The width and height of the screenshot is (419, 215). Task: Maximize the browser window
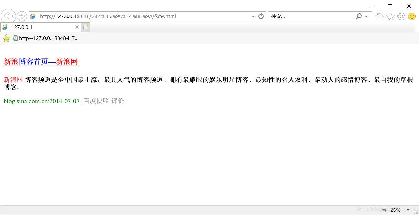pyautogui.click(x=390, y=6)
